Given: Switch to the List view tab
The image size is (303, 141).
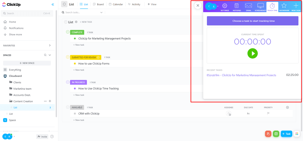Looking at the screenshot, I should pyautogui.click(x=84, y=4).
